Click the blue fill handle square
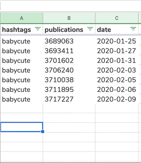 tap(43, 131)
